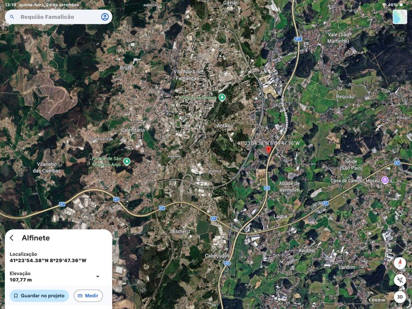Open Casa de Camilo Museu marker

click(385, 180)
